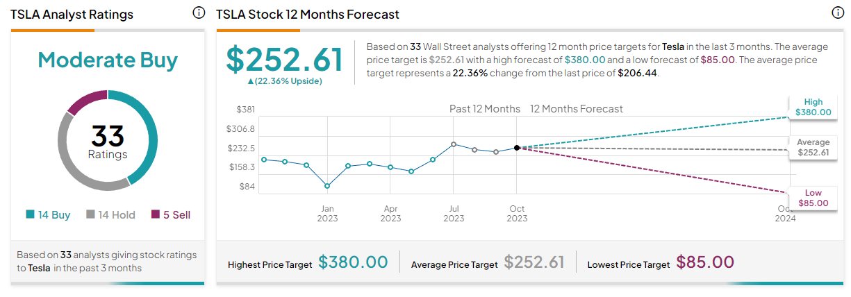Open info icon beside TSLA Analyst Ratings
Image resolution: width=851 pixels, height=297 pixels.
[x=199, y=13]
